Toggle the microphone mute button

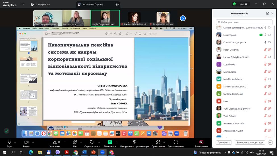(x=9, y=142)
